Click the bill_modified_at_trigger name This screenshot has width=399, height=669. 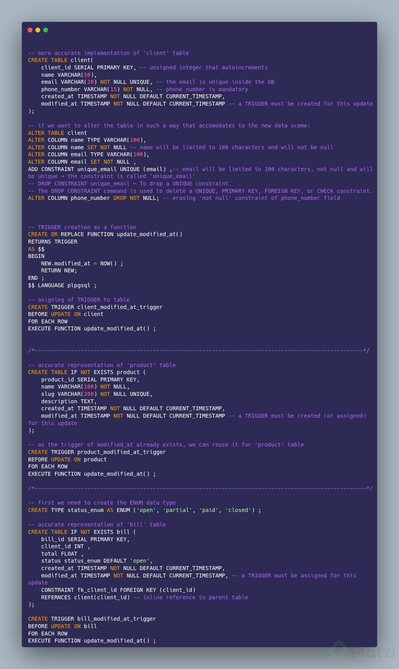(x=117, y=619)
